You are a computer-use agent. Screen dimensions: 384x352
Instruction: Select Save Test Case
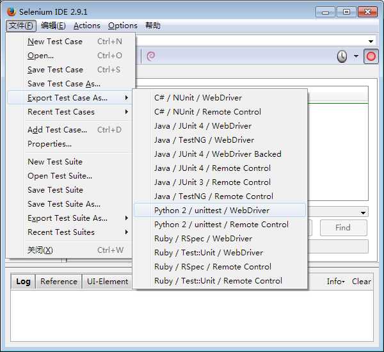(x=70, y=70)
